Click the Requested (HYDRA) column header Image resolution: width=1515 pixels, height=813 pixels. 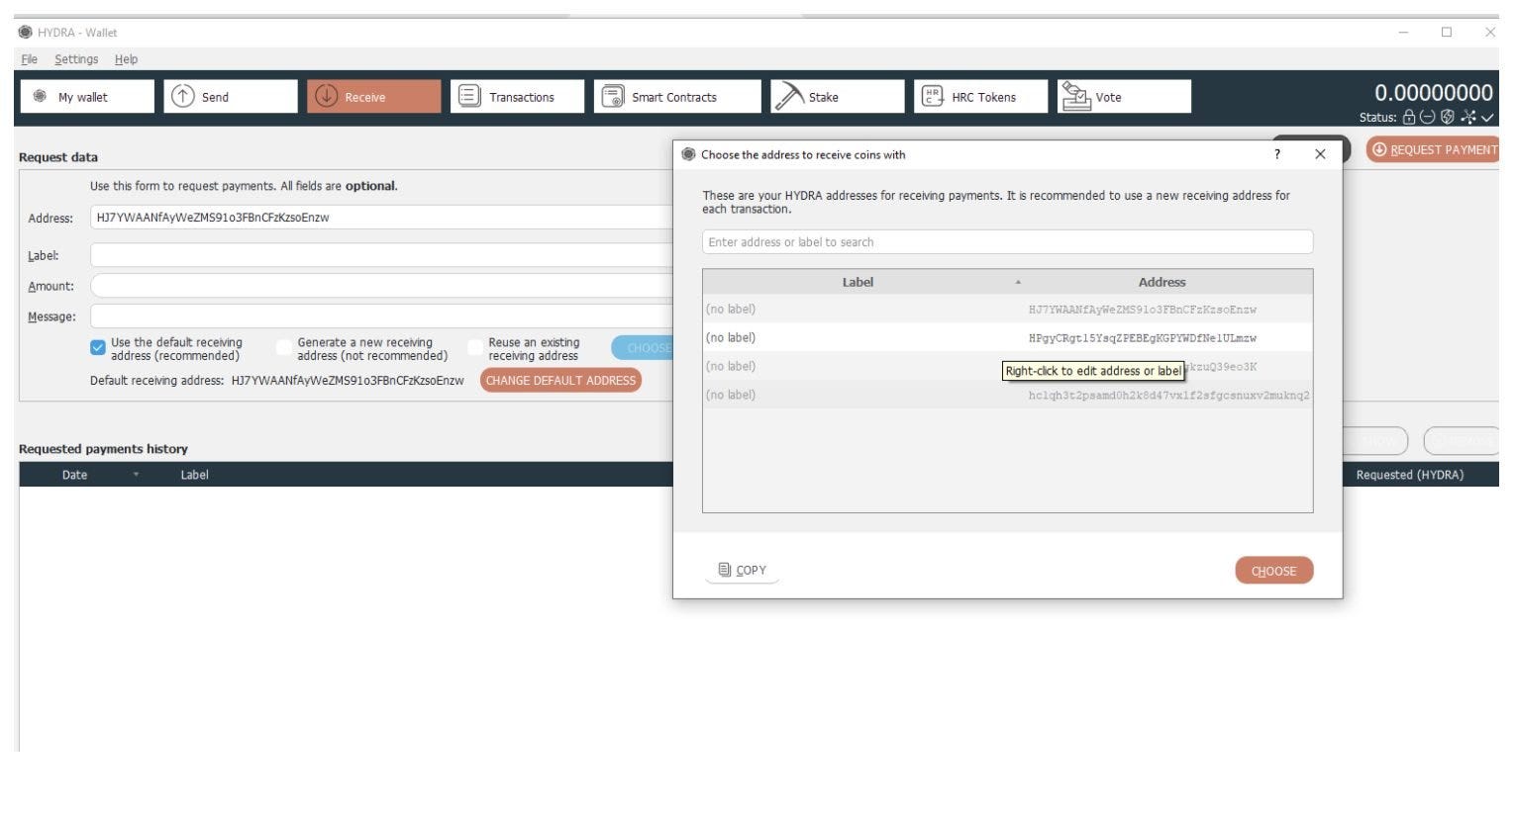[x=1410, y=475]
